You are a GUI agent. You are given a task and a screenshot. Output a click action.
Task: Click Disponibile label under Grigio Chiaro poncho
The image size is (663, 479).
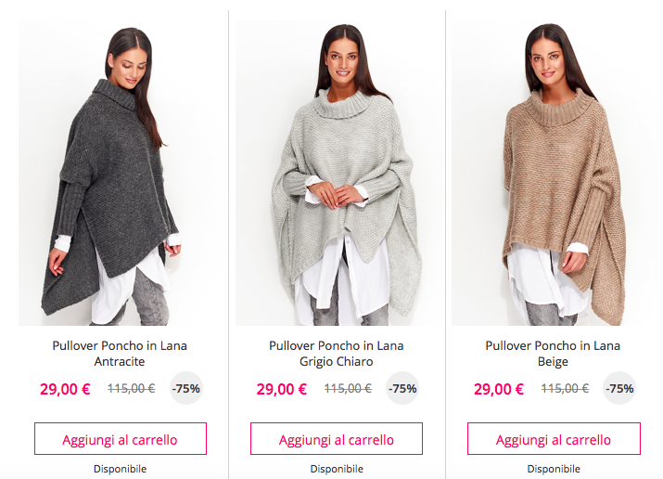pyautogui.click(x=337, y=469)
